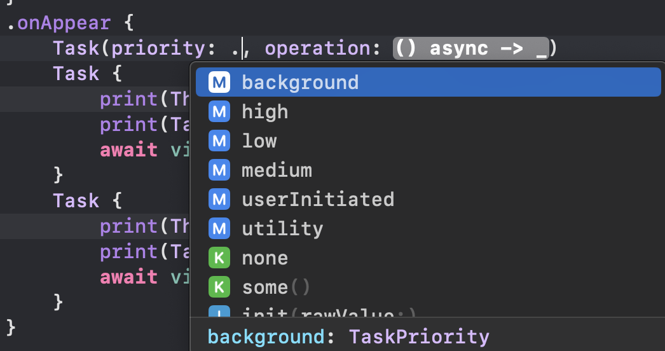
Task: Click the 'operation:' parameter label
Action: point(323,48)
